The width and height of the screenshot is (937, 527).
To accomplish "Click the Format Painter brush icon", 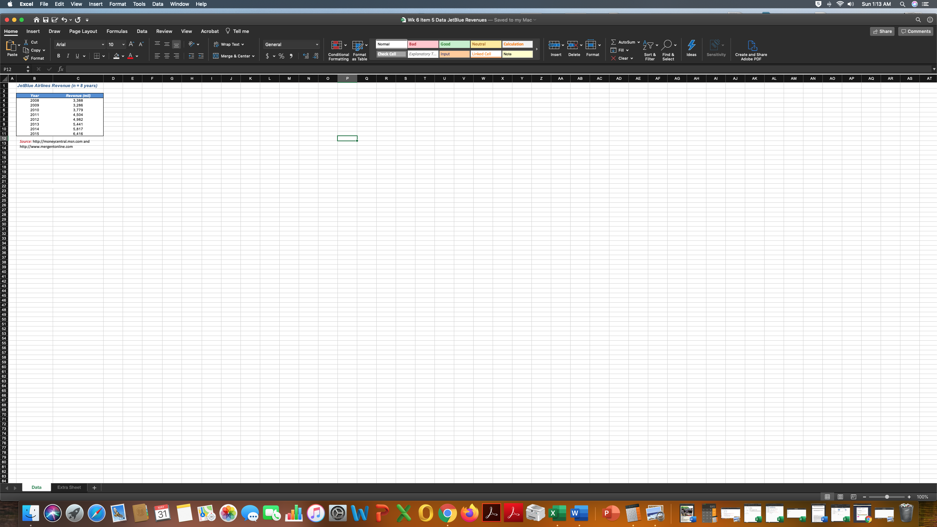I will point(26,58).
